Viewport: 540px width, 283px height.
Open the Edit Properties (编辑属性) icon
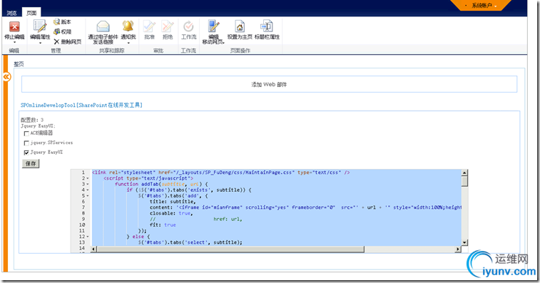[x=40, y=26]
